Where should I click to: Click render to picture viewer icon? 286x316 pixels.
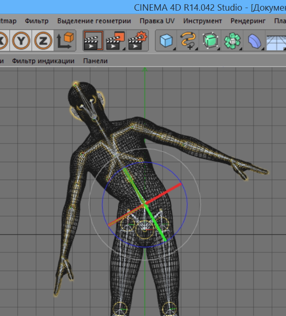[115, 41]
